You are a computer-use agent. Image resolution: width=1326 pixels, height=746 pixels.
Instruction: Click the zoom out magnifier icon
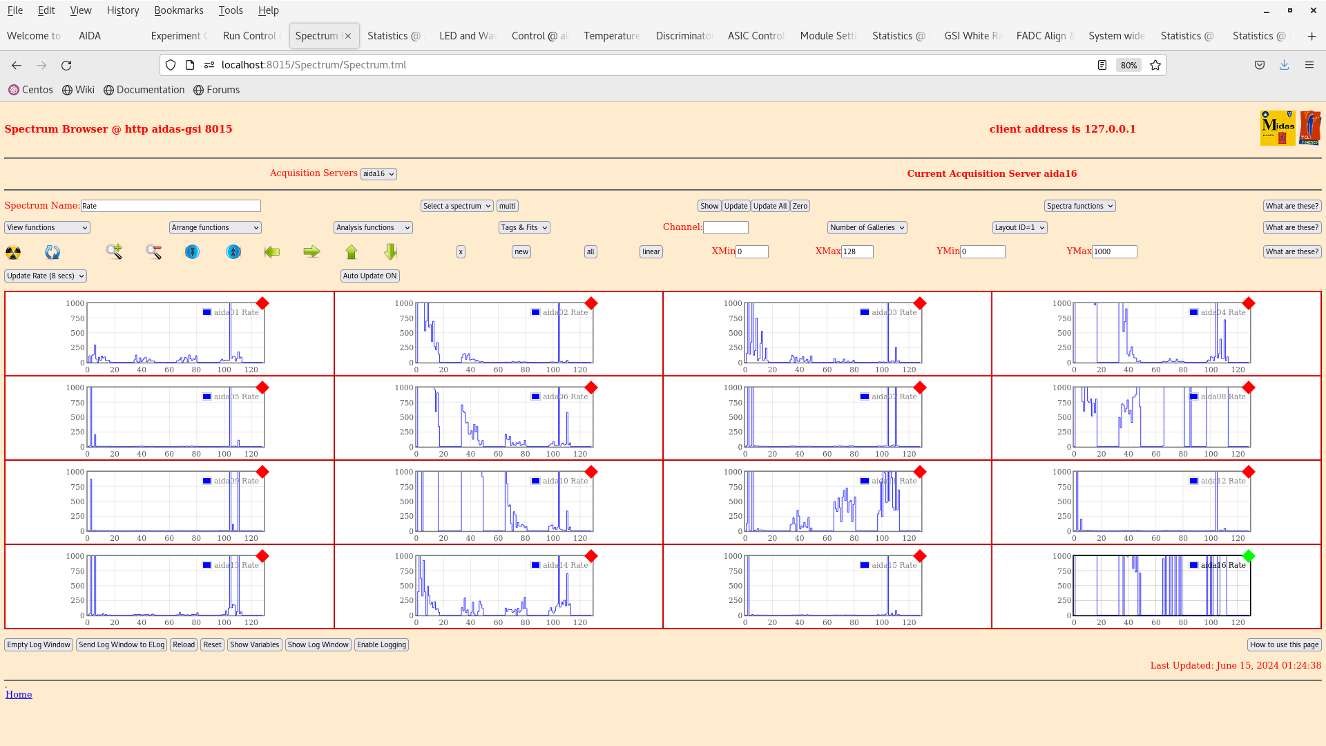[x=153, y=252]
